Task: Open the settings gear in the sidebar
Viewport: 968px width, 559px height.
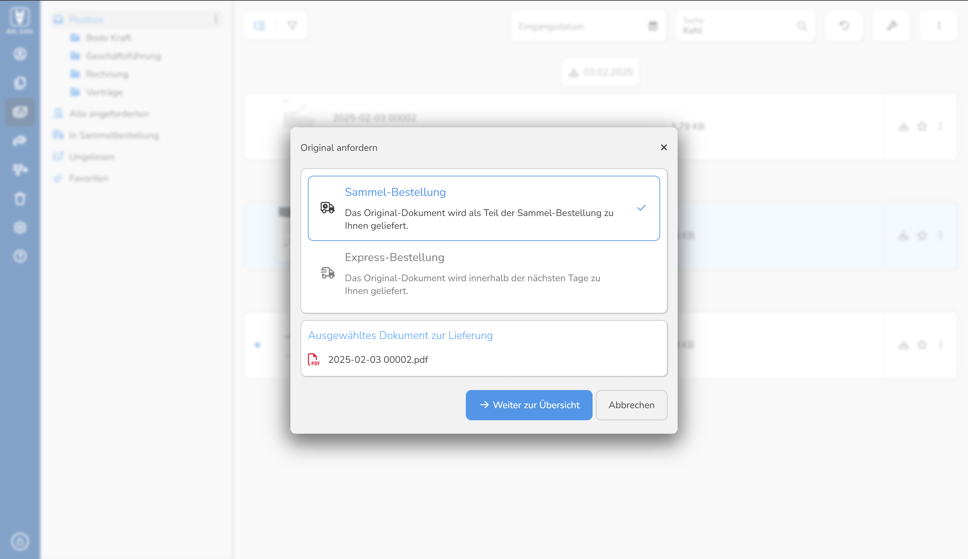Action: click(x=21, y=228)
